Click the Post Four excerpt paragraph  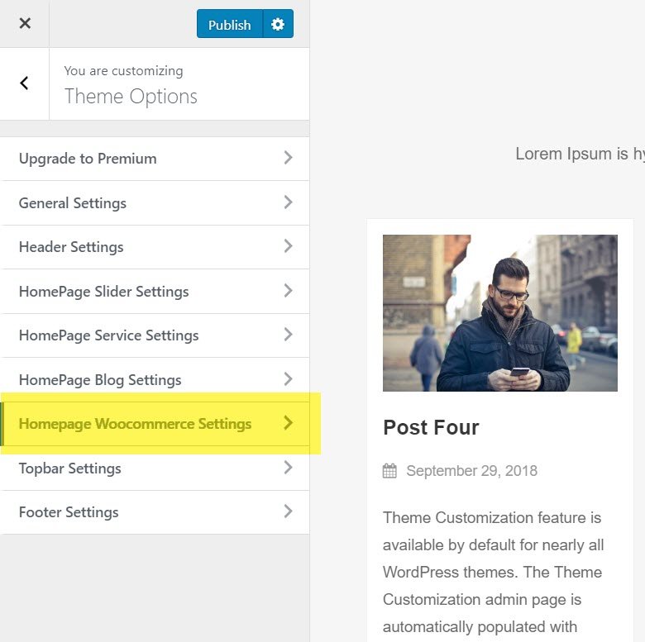493,572
